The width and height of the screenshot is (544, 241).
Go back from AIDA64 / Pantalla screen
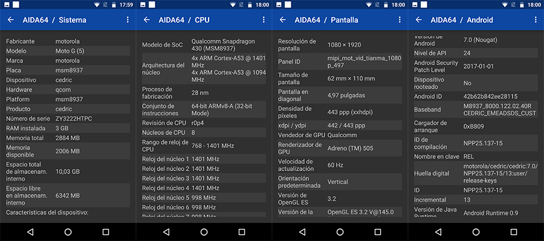pos(283,20)
